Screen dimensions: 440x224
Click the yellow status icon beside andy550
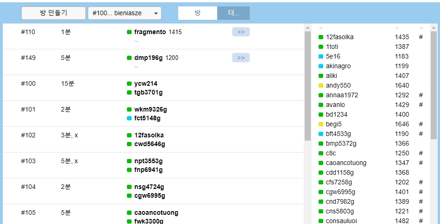[x=321, y=86]
